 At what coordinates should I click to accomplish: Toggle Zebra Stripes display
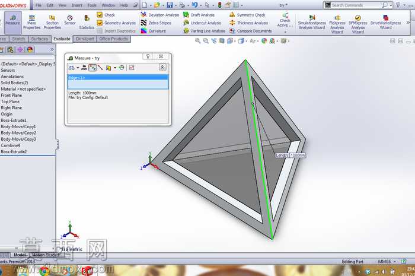coord(156,23)
